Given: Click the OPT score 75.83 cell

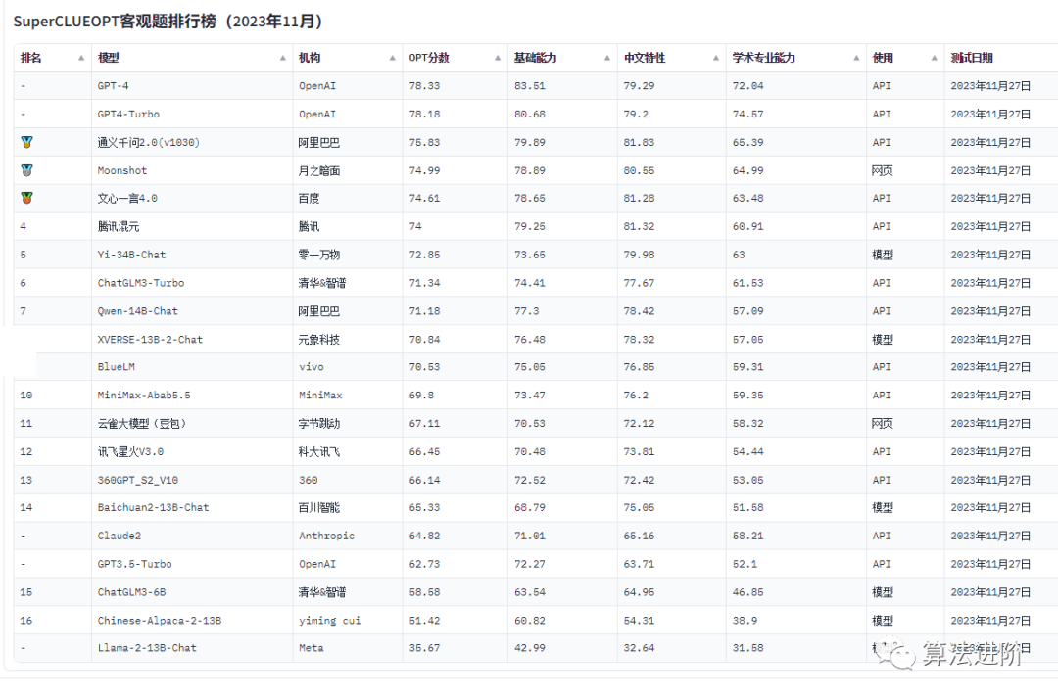Looking at the screenshot, I should pyautogui.click(x=455, y=142).
